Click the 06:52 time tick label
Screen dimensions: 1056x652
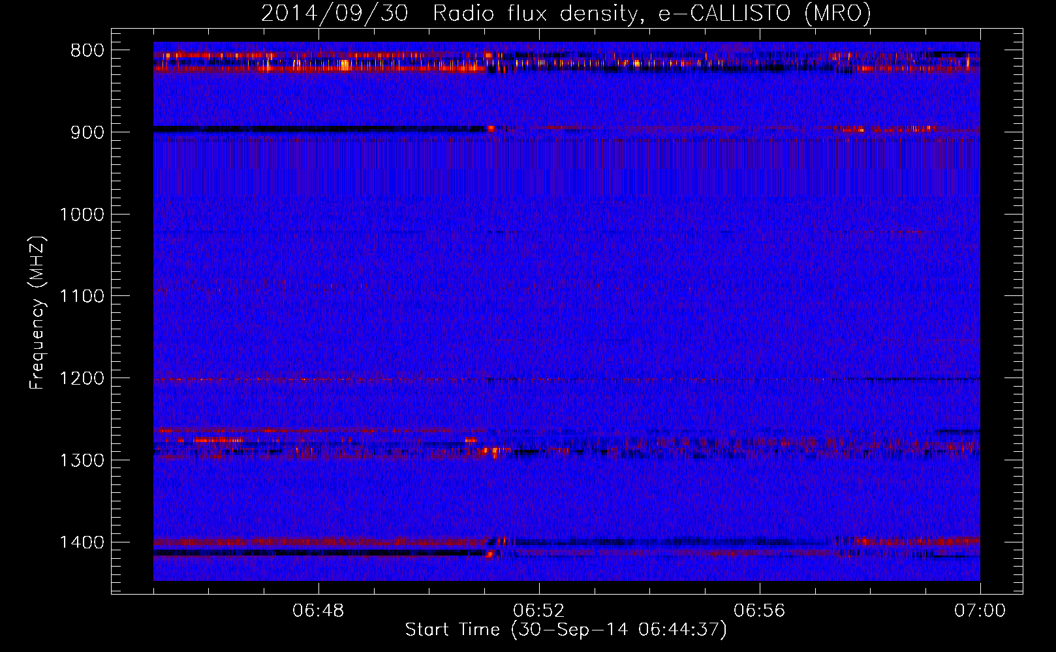pyautogui.click(x=539, y=611)
